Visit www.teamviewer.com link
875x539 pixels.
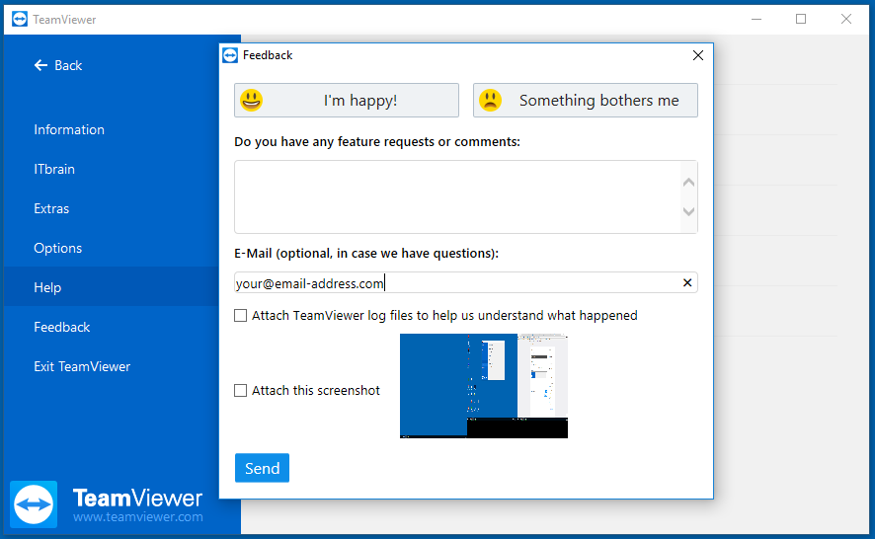[x=138, y=516]
